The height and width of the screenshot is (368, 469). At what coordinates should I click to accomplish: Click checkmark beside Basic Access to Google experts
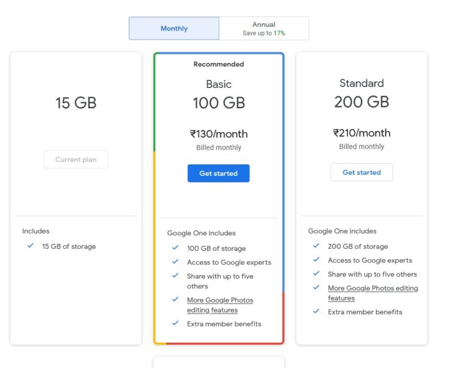tap(175, 262)
